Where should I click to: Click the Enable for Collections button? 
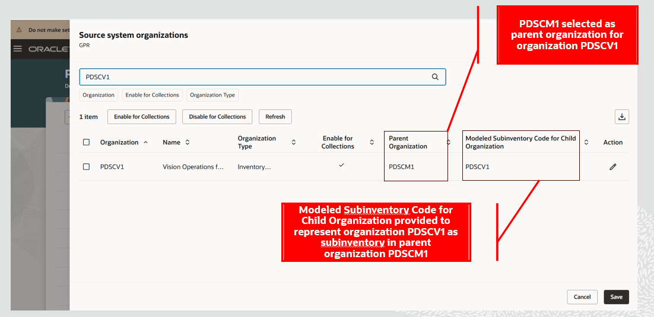(142, 117)
